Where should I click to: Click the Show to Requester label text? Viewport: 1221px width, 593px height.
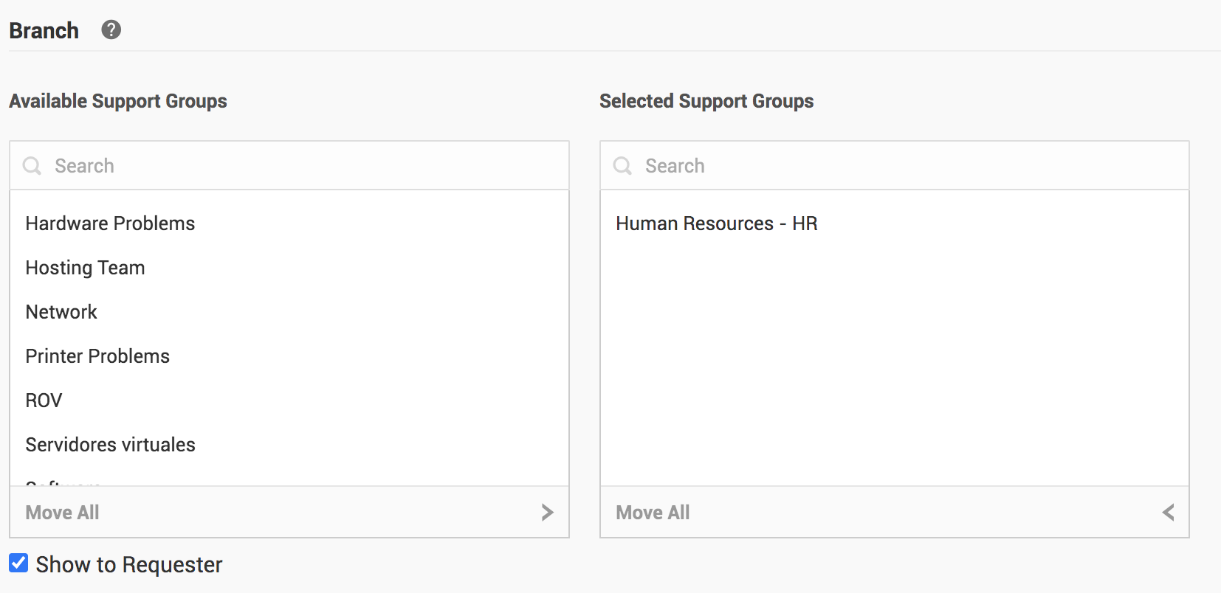(129, 565)
